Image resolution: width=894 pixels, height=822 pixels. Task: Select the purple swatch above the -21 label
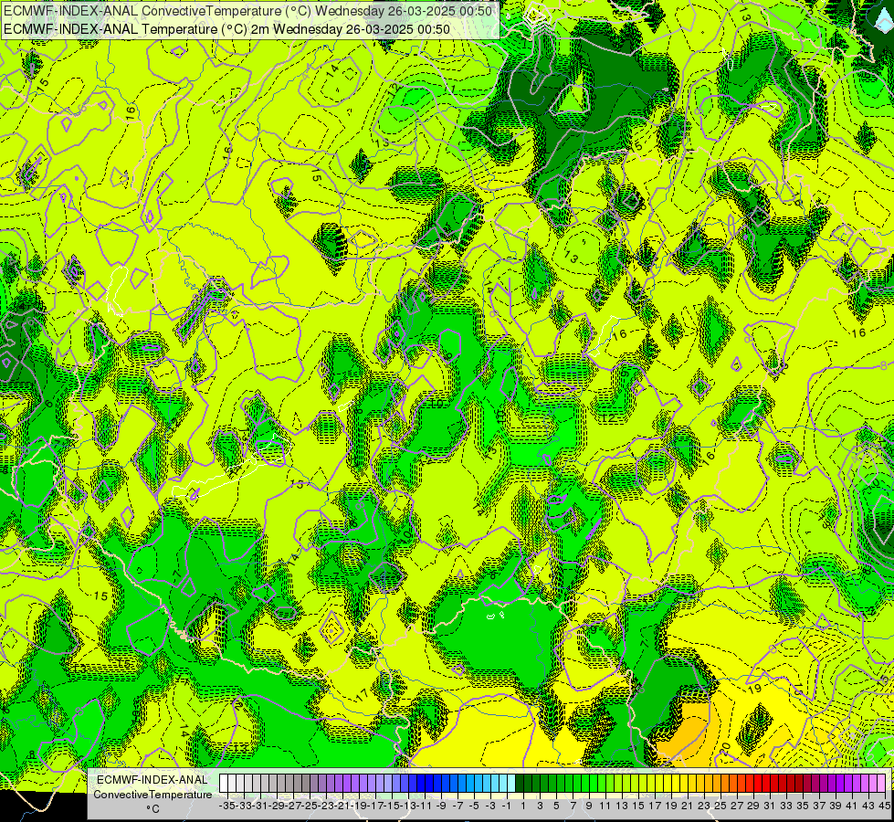pos(339,783)
